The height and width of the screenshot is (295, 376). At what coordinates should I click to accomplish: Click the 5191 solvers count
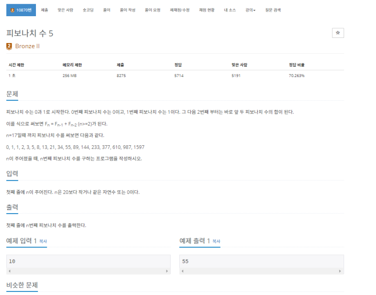tap(236, 75)
